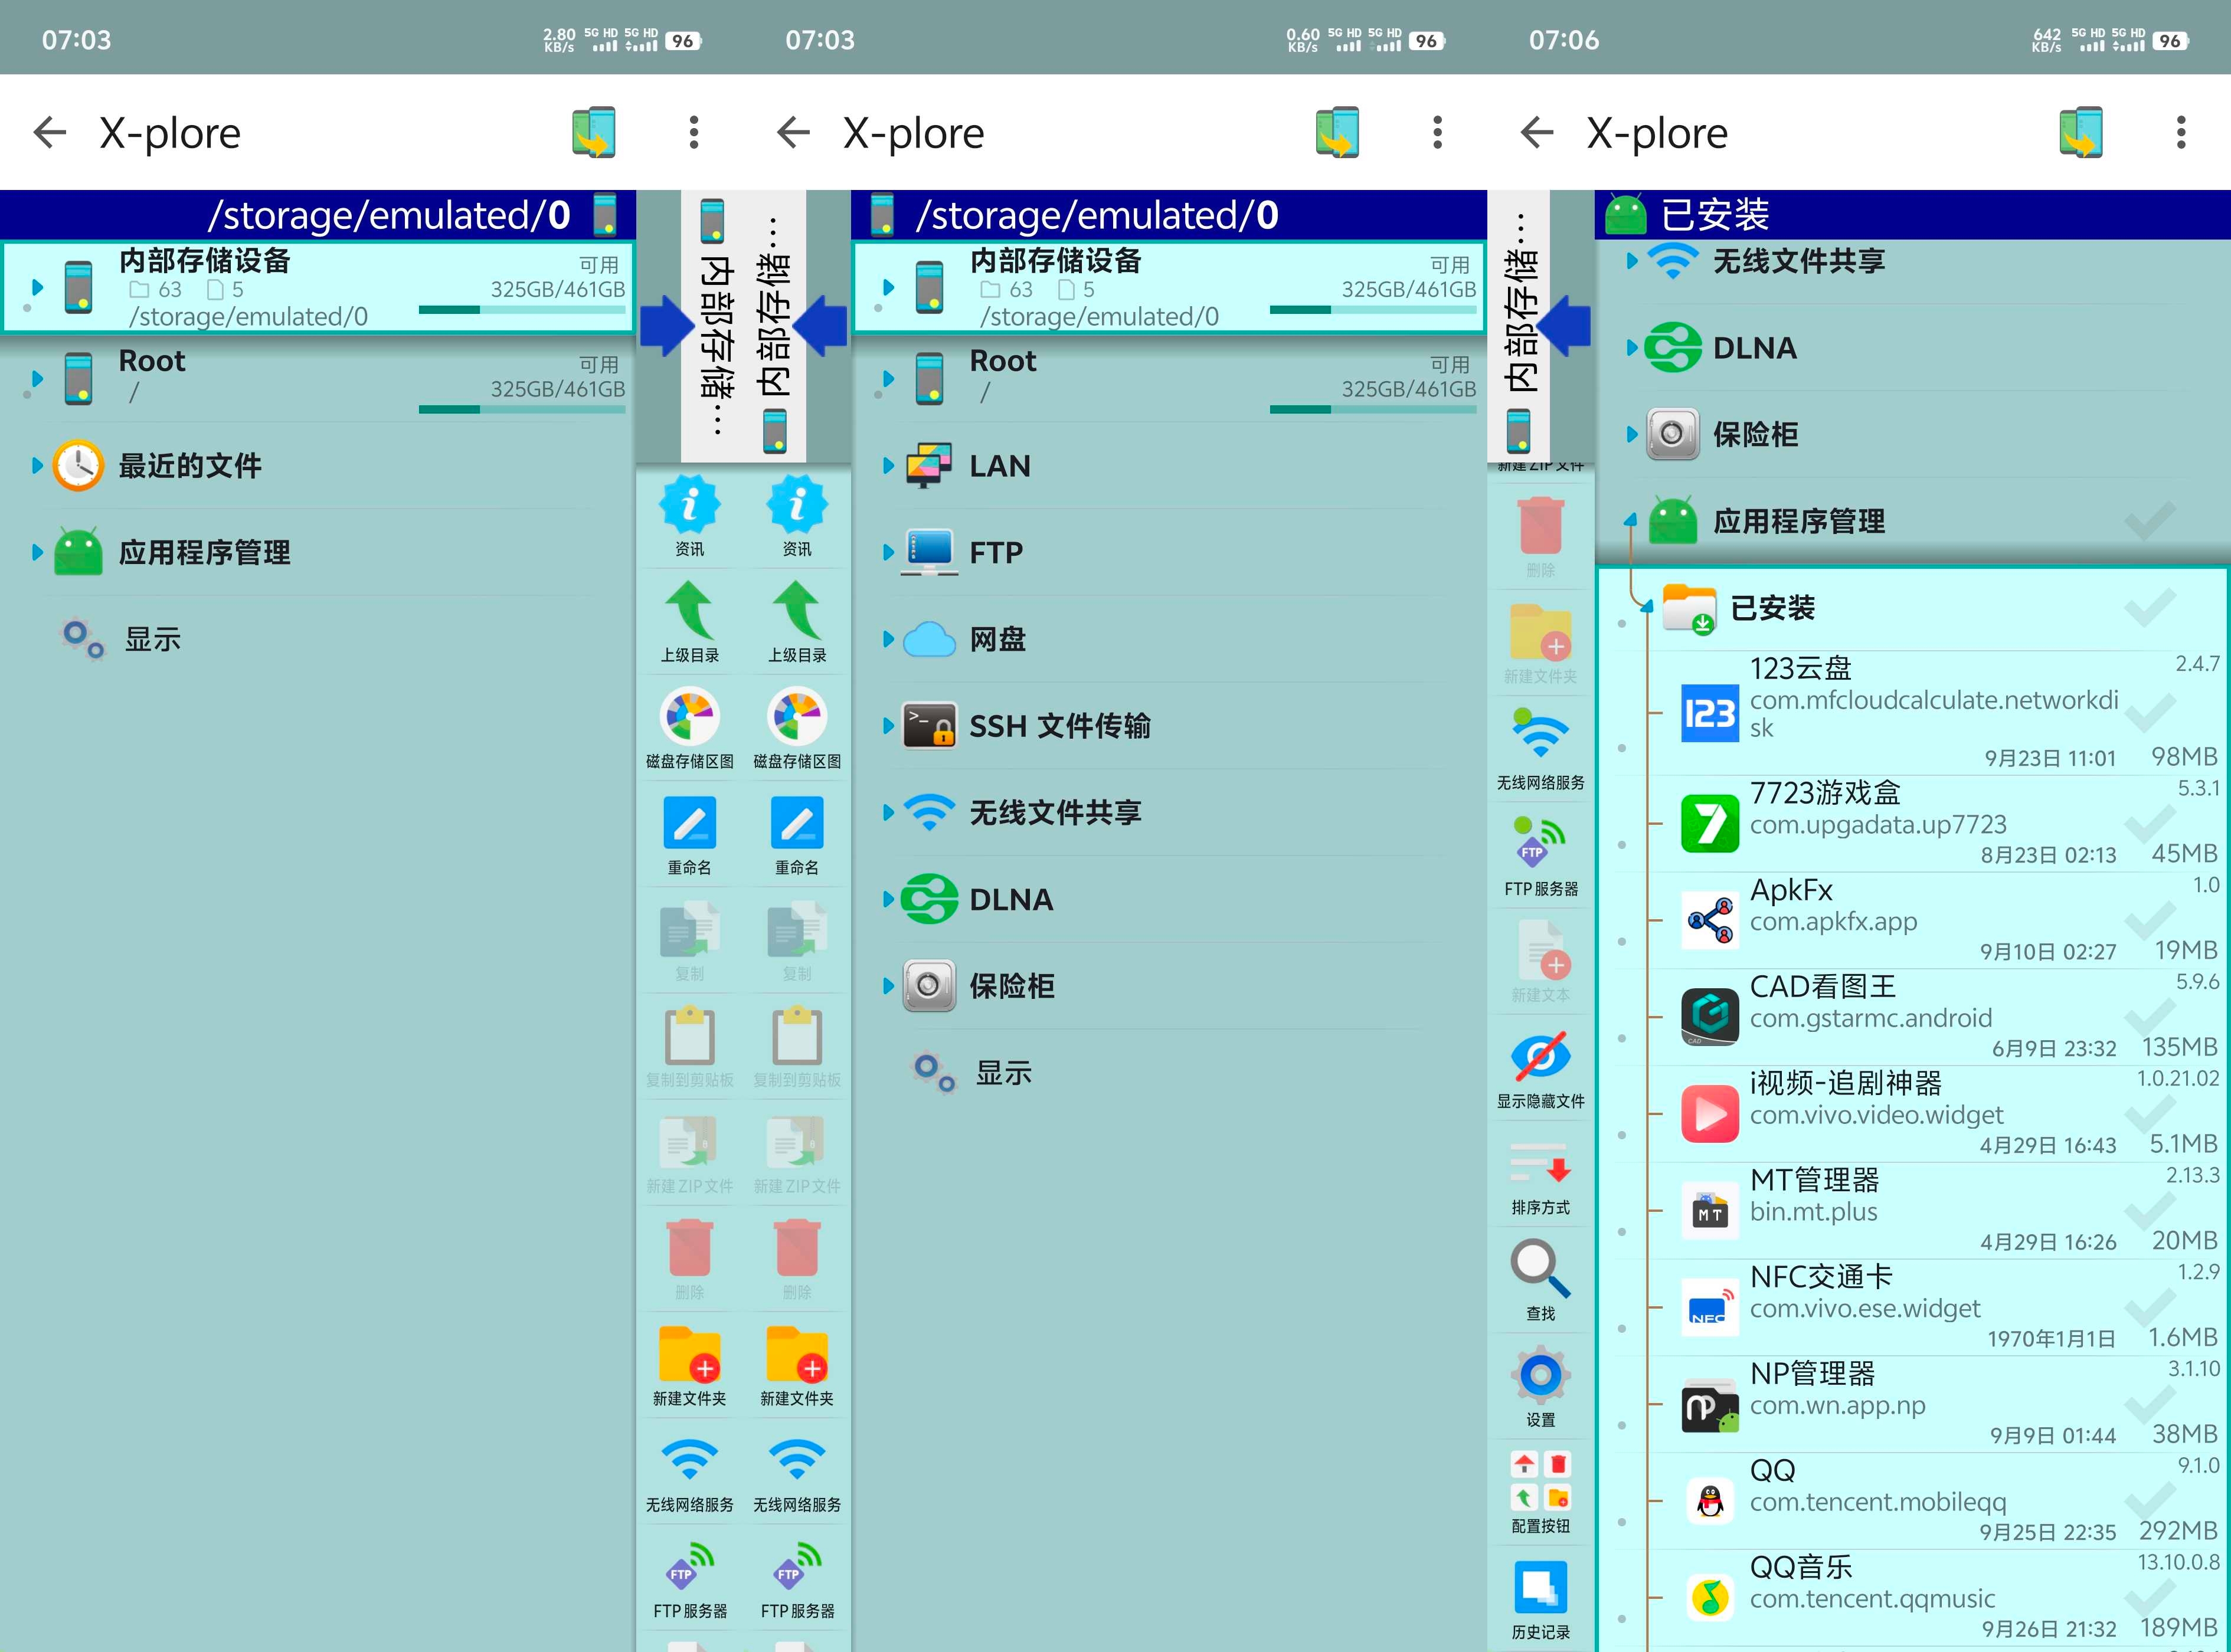
Task: Check the NFC交通卡 row checkmark
Action: (x=2150, y=1307)
